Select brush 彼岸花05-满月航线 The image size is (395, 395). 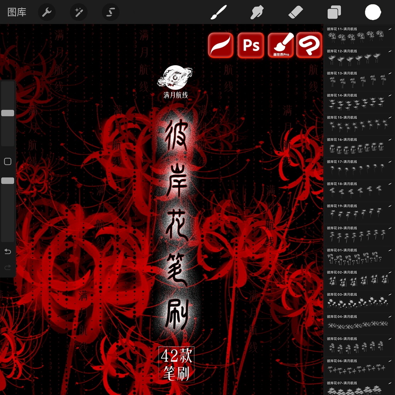359,346
